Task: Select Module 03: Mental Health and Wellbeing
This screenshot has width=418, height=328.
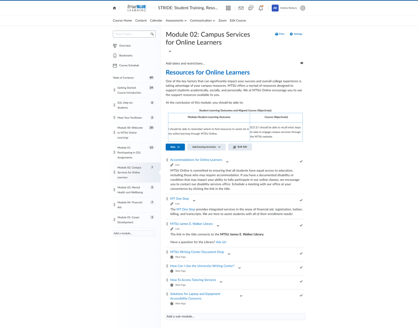Action: (129, 190)
